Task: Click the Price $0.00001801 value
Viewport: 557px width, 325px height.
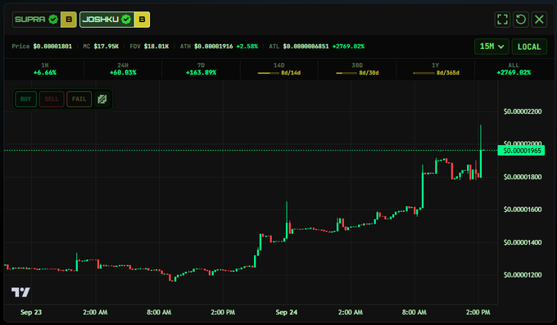Action: tap(52, 47)
